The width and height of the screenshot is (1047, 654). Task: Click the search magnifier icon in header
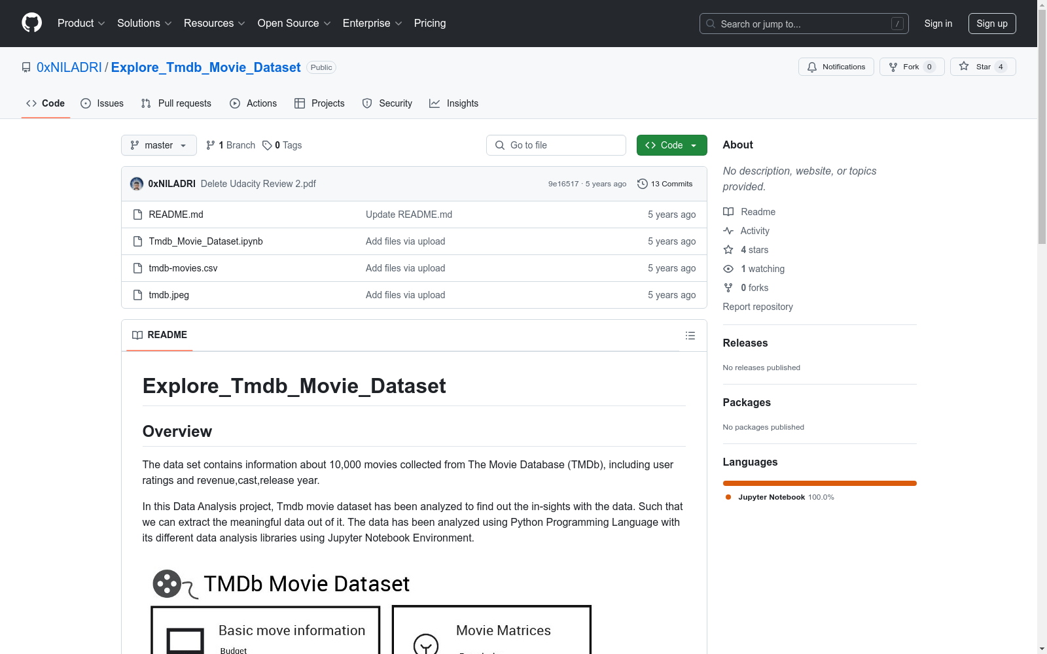point(711,24)
